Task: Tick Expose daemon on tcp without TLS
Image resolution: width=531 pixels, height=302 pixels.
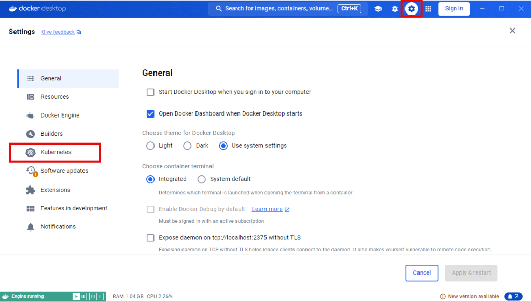Action: click(x=150, y=238)
